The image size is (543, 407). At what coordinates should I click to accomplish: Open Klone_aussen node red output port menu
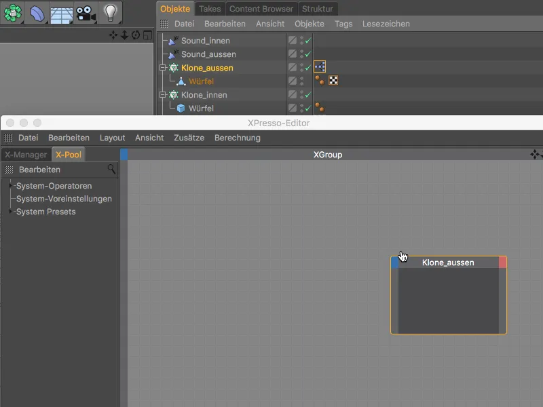pyautogui.click(x=502, y=263)
